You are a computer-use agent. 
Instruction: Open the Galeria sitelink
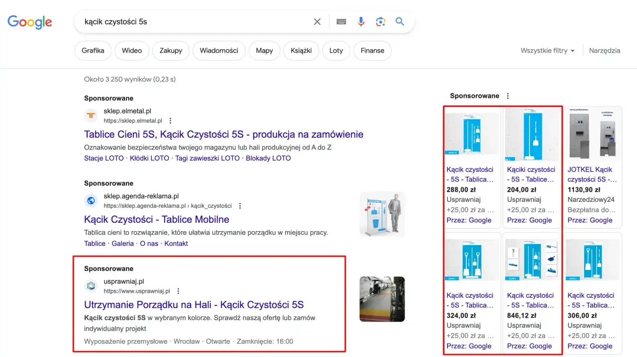[x=122, y=244]
